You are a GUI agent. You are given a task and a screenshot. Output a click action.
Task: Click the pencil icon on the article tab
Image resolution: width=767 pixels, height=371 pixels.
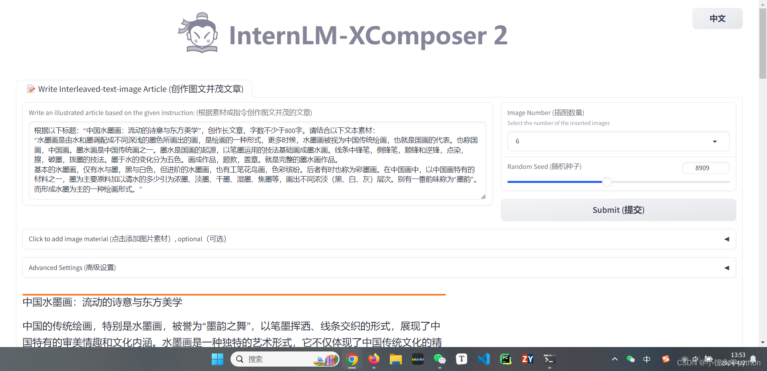click(31, 89)
